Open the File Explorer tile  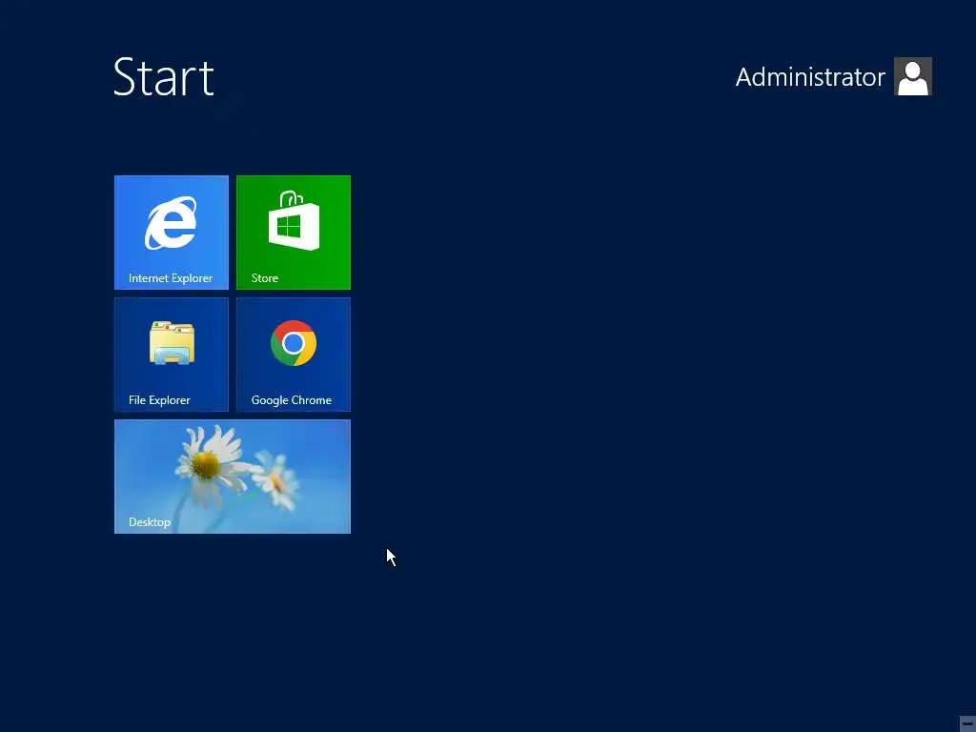coord(172,355)
